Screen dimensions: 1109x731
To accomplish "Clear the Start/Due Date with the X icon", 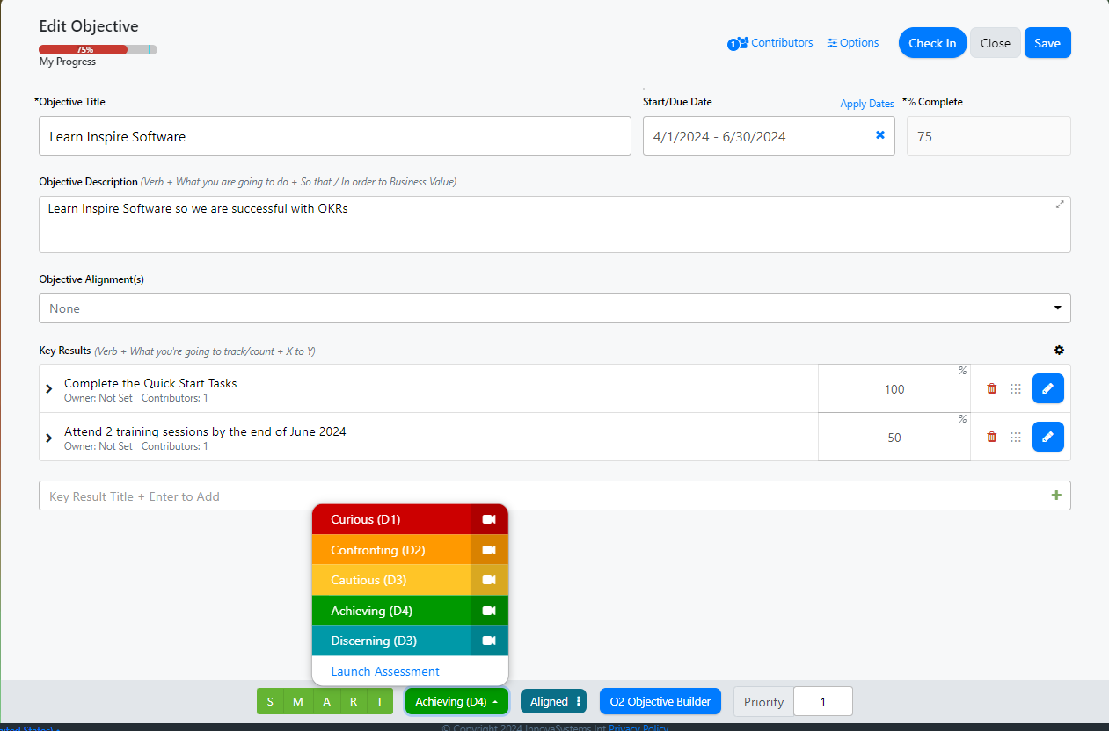I will pos(880,135).
